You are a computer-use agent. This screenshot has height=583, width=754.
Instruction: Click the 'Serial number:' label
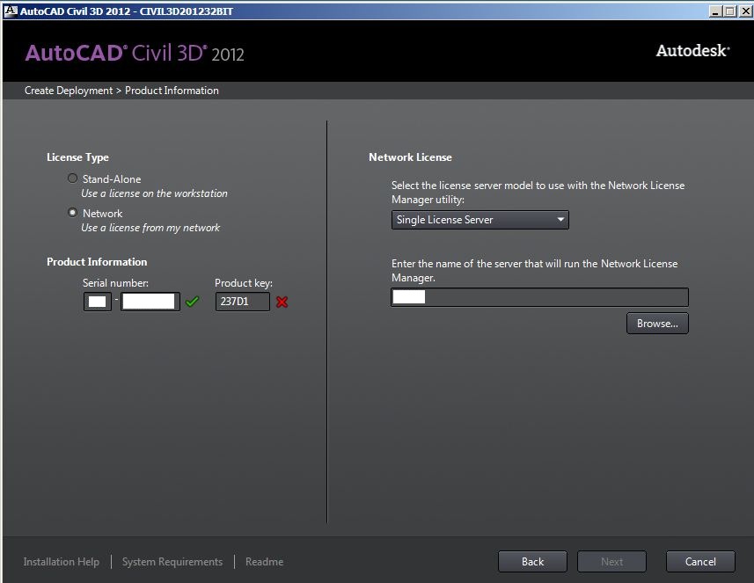(115, 282)
